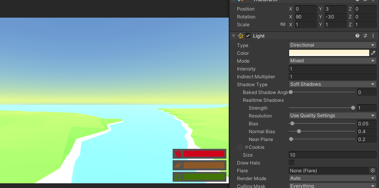Click the Strength value field
Screen dimensions: 379x188
[x=367, y=108]
